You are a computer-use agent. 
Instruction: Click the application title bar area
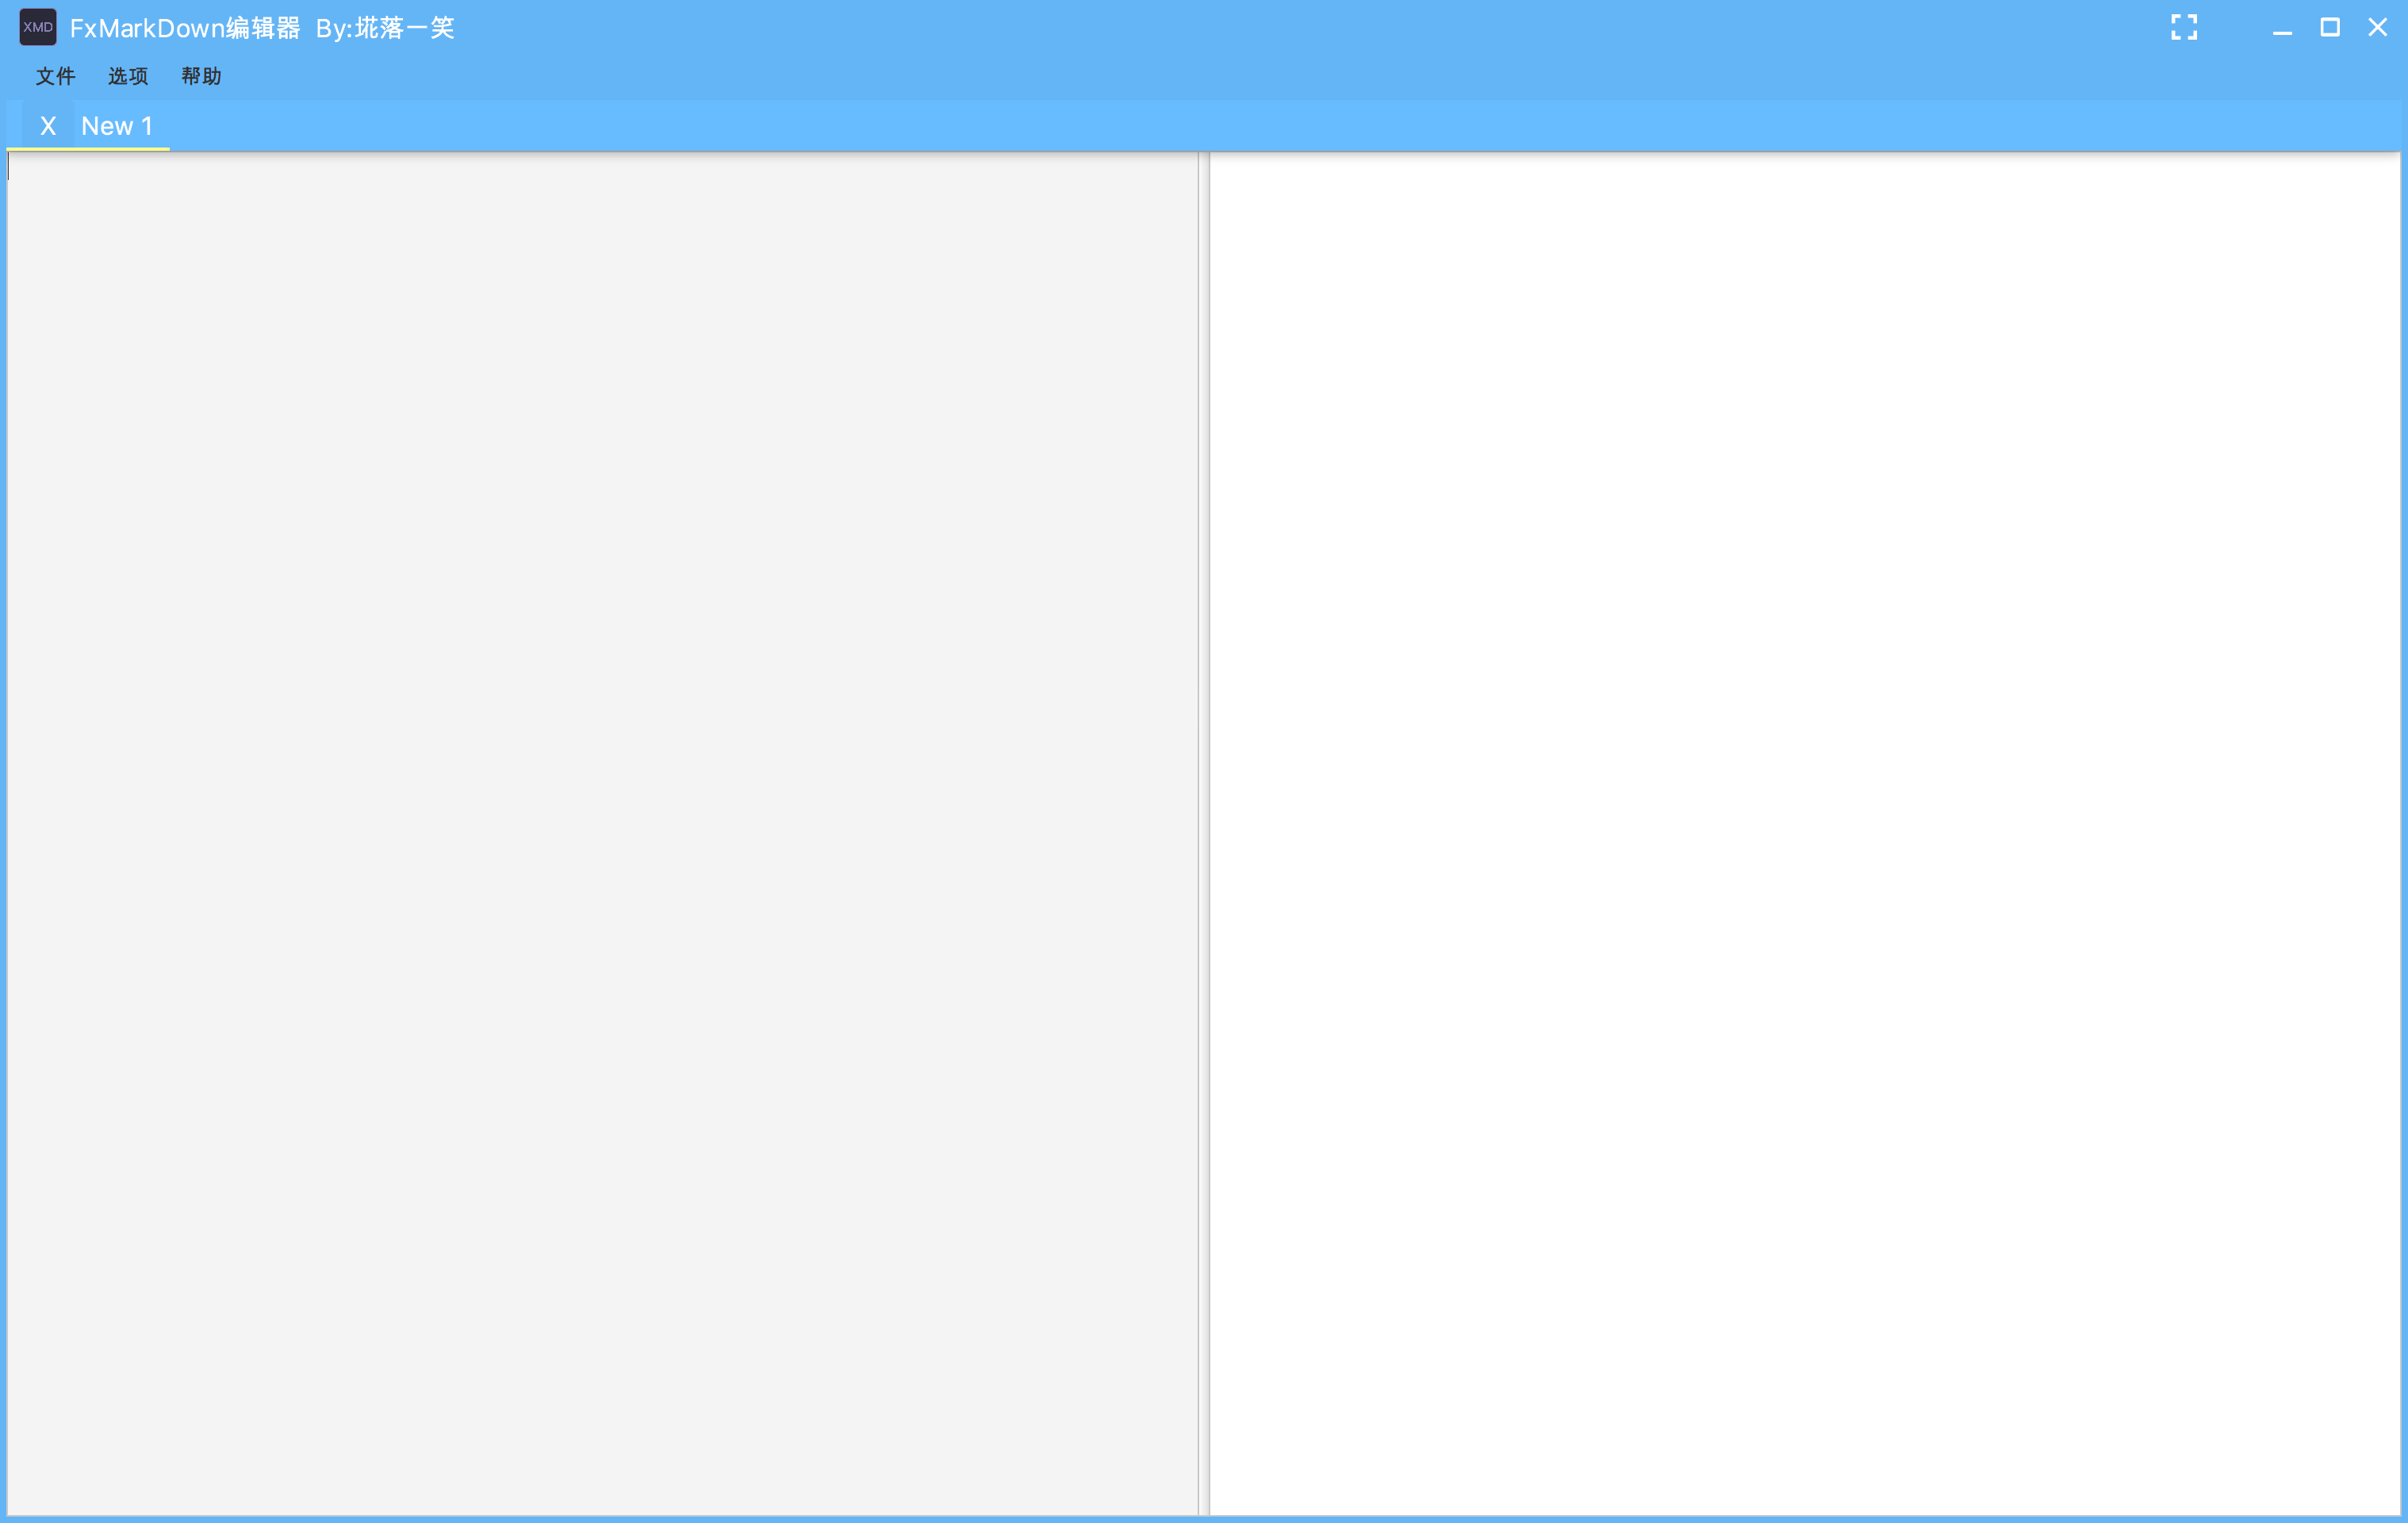pyautogui.click(x=1203, y=26)
